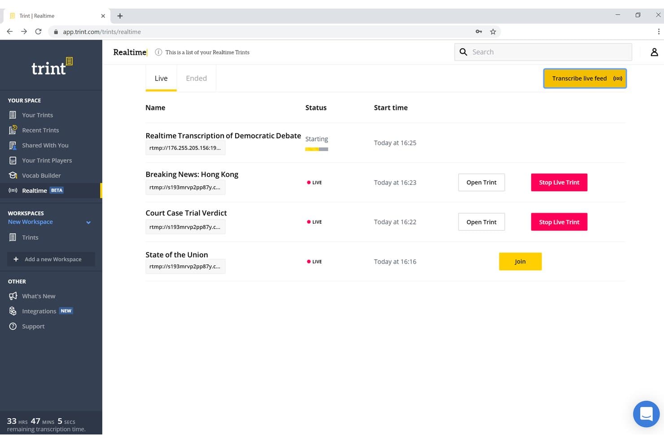Expand the New Workspace dropdown chevron
This screenshot has height=443, width=664.
(x=88, y=222)
